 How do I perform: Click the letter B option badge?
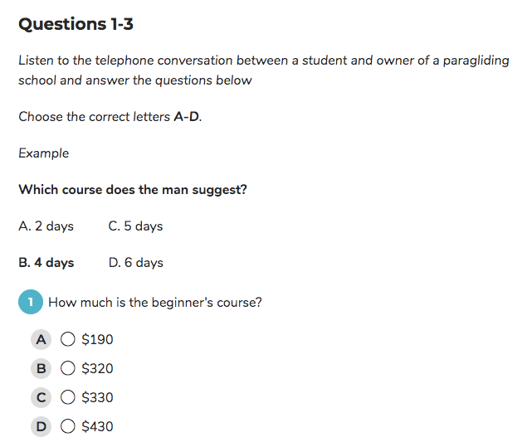(x=41, y=368)
